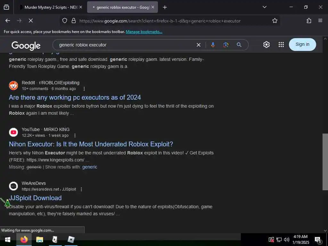The width and height of the screenshot is (328, 246).
Task: Click the page vertical scrollbar thumb
Action: pyautogui.click(x=325, y=162)
